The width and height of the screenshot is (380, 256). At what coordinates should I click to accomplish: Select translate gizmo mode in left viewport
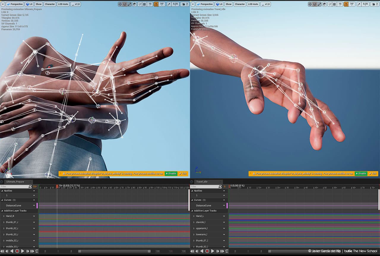(x=120, y=4)
